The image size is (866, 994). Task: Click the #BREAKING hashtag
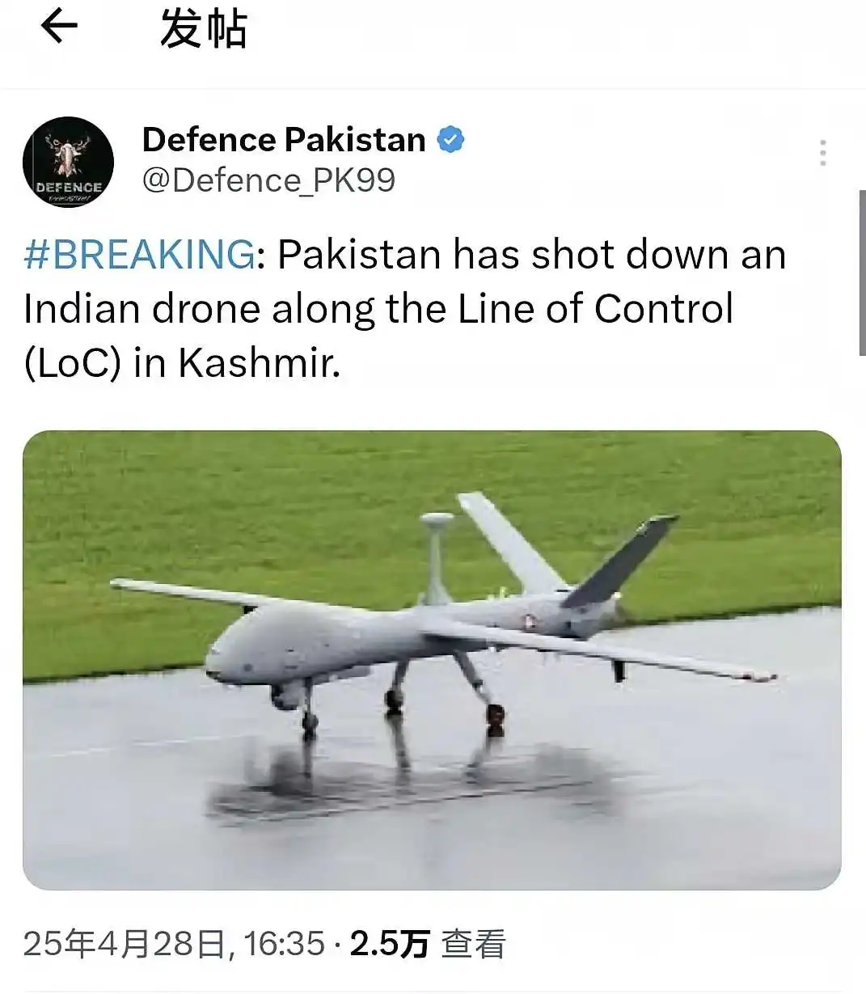pos(140,255)
